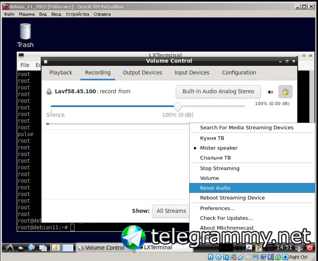318x261 pixels.
Task: Click the microphone icon beside Lavf58.45.100
Action: coord(49,92)
